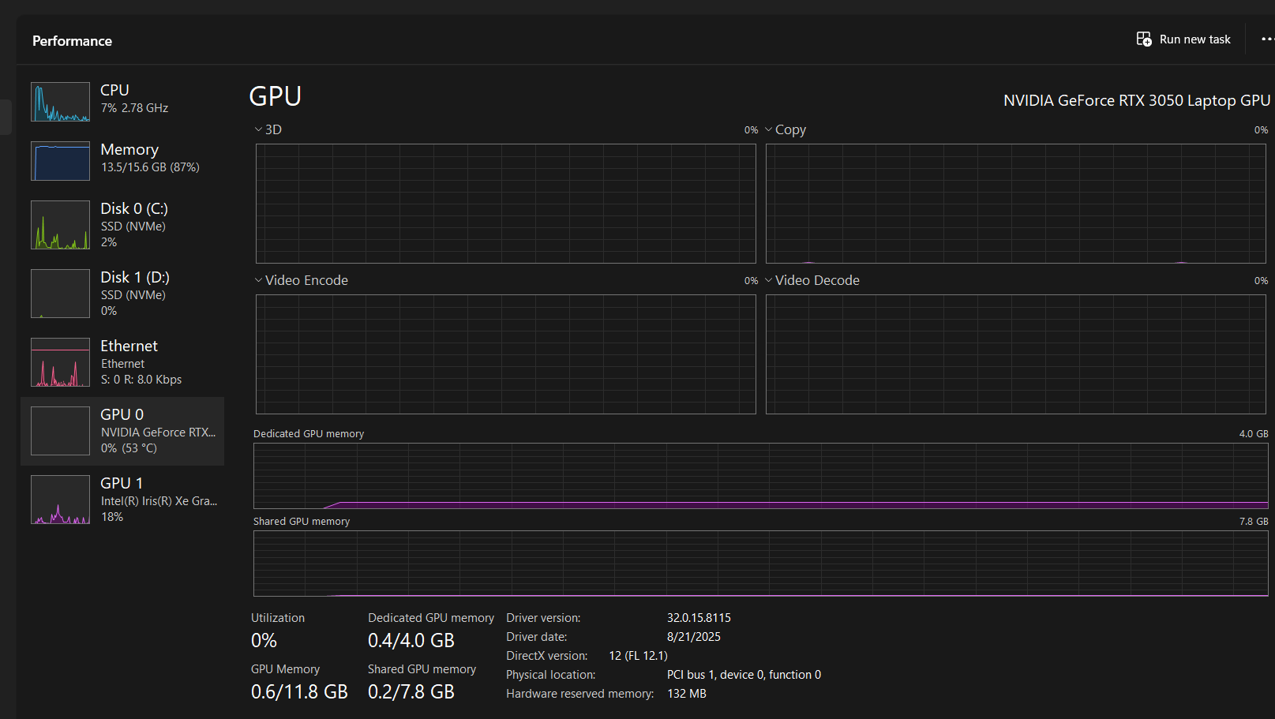
Task: Open the Ethernet activity graph icon
Action: pyautogui.click(x=60, y=362)
